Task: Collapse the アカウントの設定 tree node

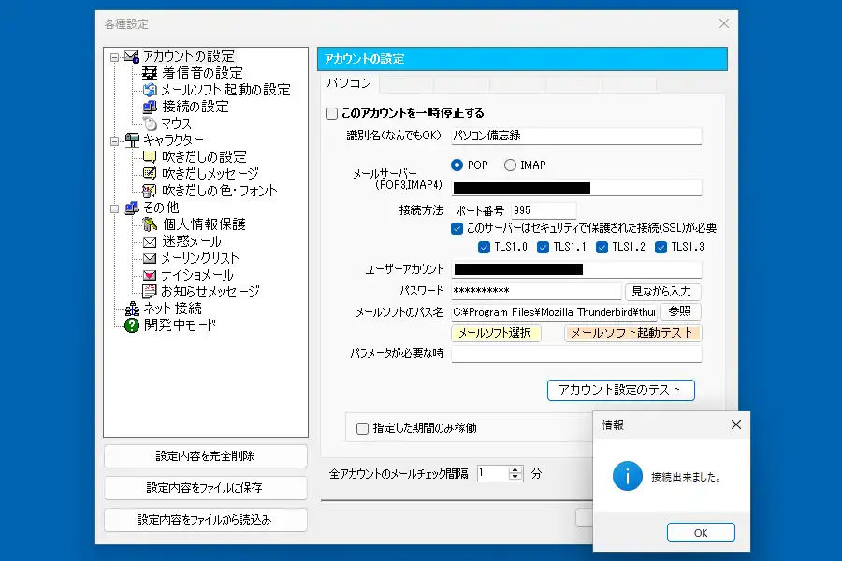Action: [x=114, y=57]
